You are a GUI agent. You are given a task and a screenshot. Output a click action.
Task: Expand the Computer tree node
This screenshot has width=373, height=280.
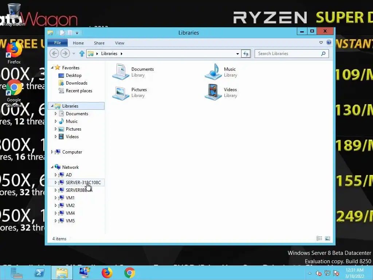52,152
